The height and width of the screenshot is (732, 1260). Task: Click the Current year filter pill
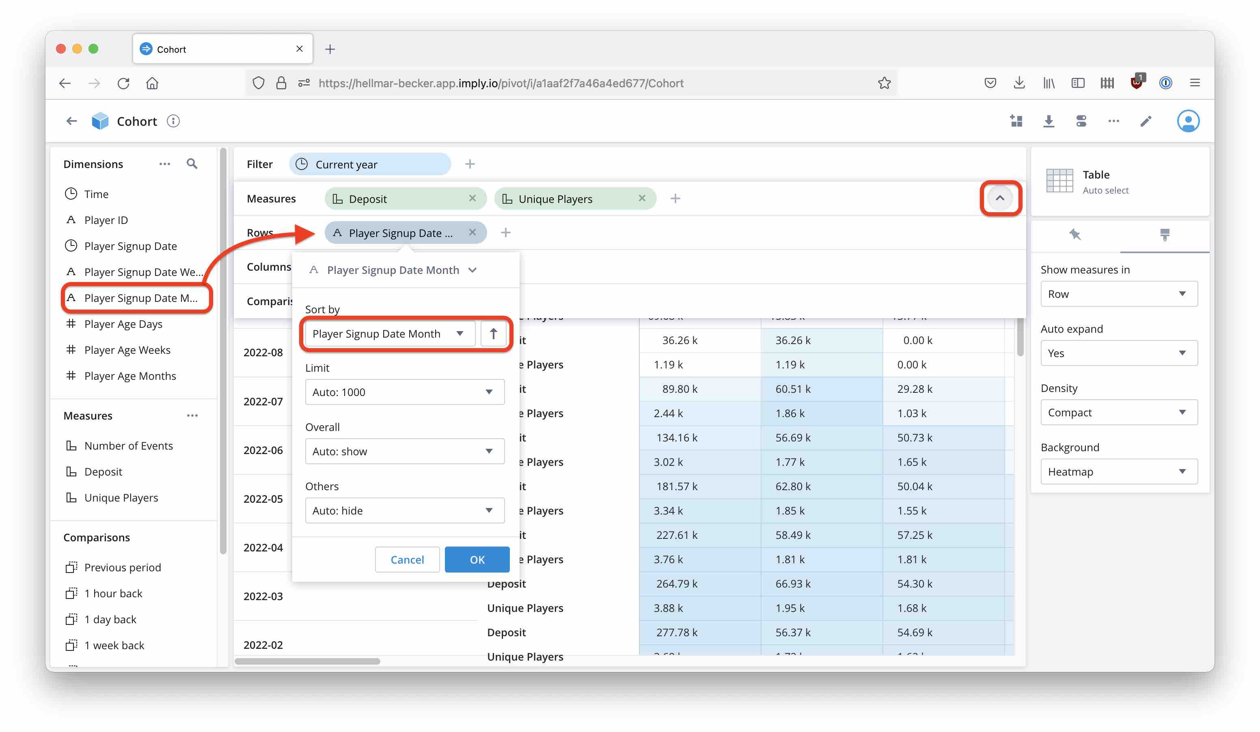pyautogui.click(x=369, y=164)
